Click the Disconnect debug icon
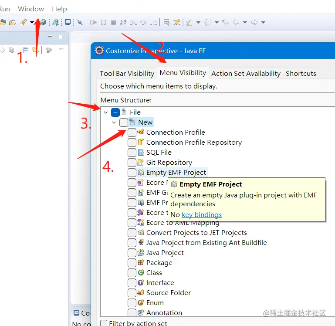The width and height of the screenshot is (335, 326). [x=123, y=22]
